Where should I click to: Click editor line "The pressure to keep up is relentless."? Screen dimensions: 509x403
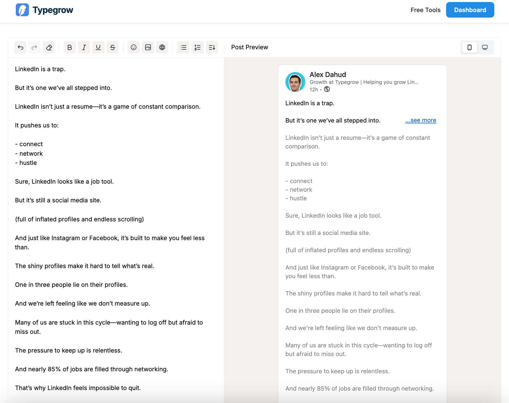pos(69,351)
